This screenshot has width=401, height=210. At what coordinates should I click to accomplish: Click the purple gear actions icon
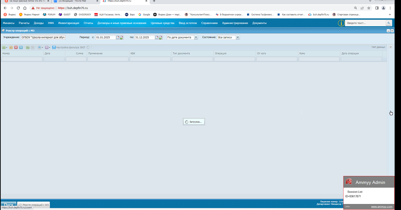pos(46,47)
